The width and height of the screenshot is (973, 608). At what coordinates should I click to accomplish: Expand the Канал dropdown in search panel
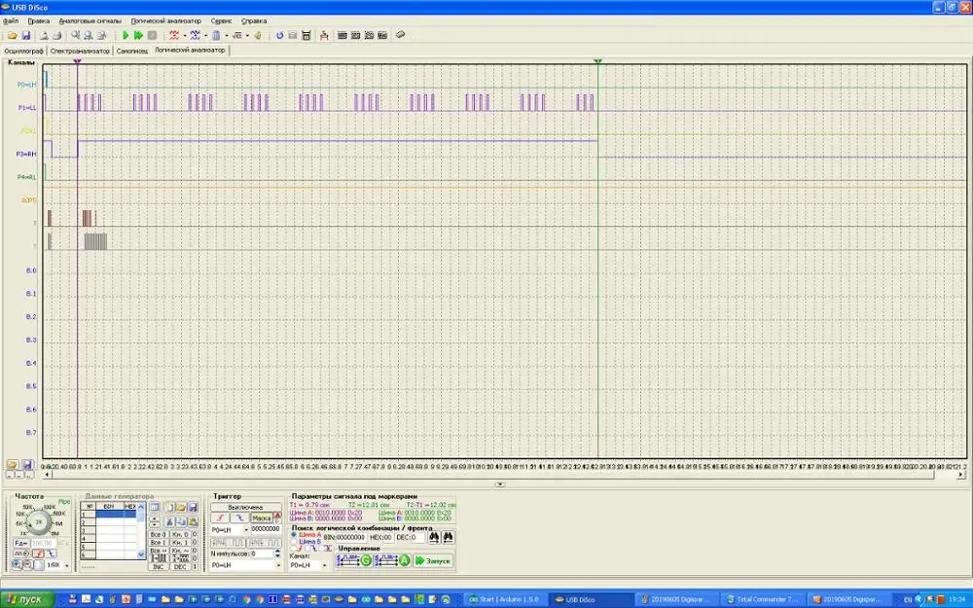point(325,565)
